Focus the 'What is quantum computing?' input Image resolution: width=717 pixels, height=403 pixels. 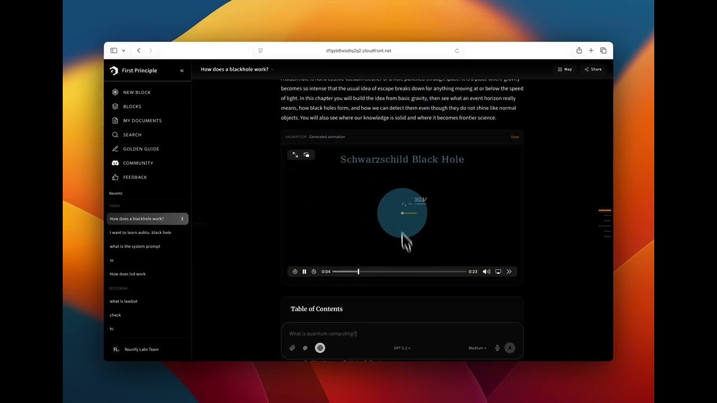(x=402, y=334)
